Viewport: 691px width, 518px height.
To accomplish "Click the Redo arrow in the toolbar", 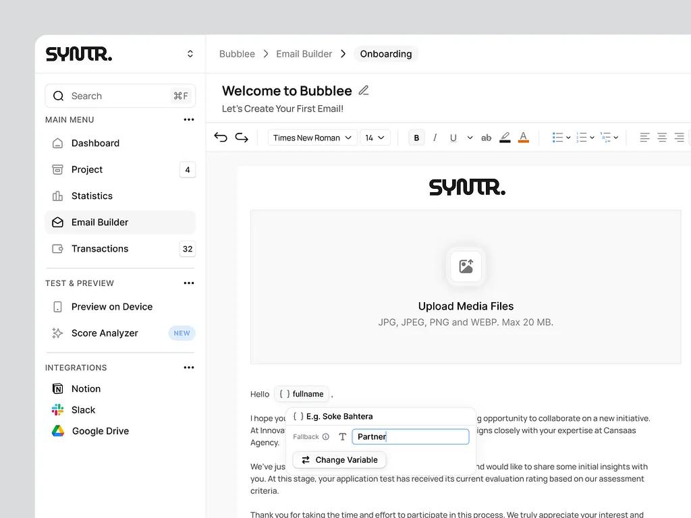I will (x=242, y=137).
